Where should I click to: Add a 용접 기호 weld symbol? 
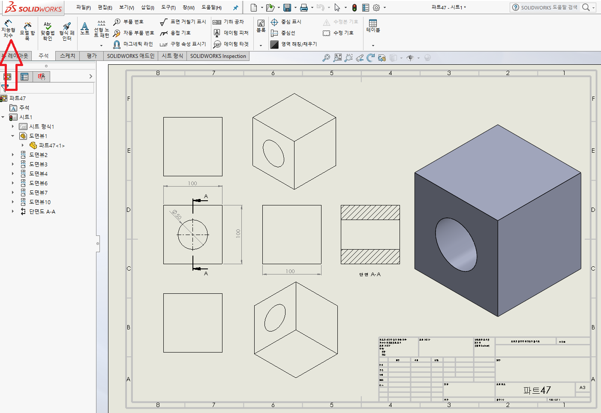point(175,33)
